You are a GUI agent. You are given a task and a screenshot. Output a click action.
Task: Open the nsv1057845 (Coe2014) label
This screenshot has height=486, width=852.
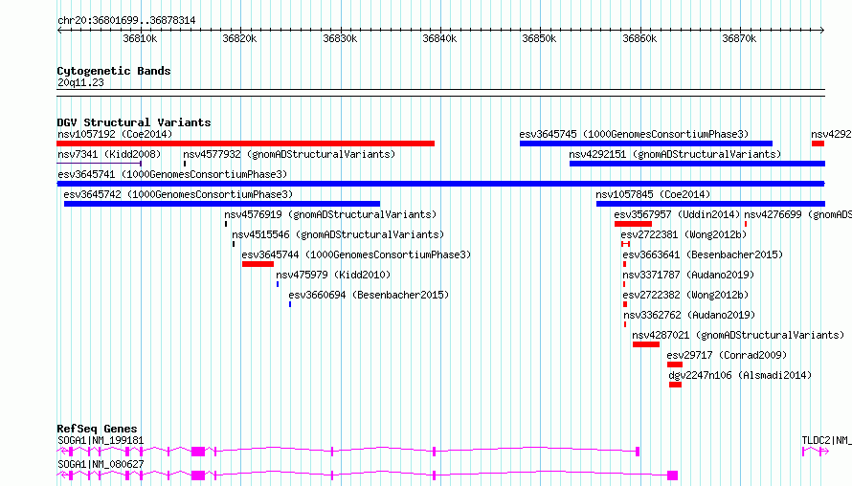point(653,194)
